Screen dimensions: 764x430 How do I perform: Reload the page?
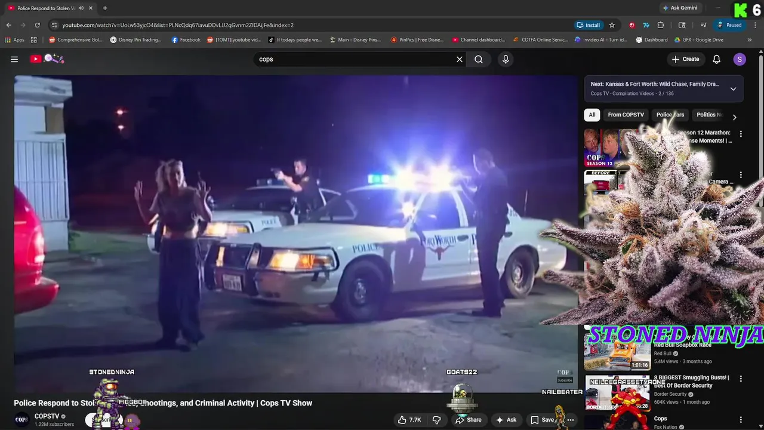coord(37,25)
